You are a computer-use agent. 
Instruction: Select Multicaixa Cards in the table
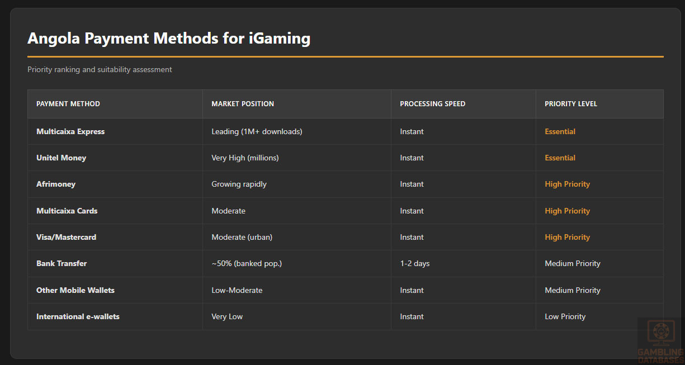(67, 211)
